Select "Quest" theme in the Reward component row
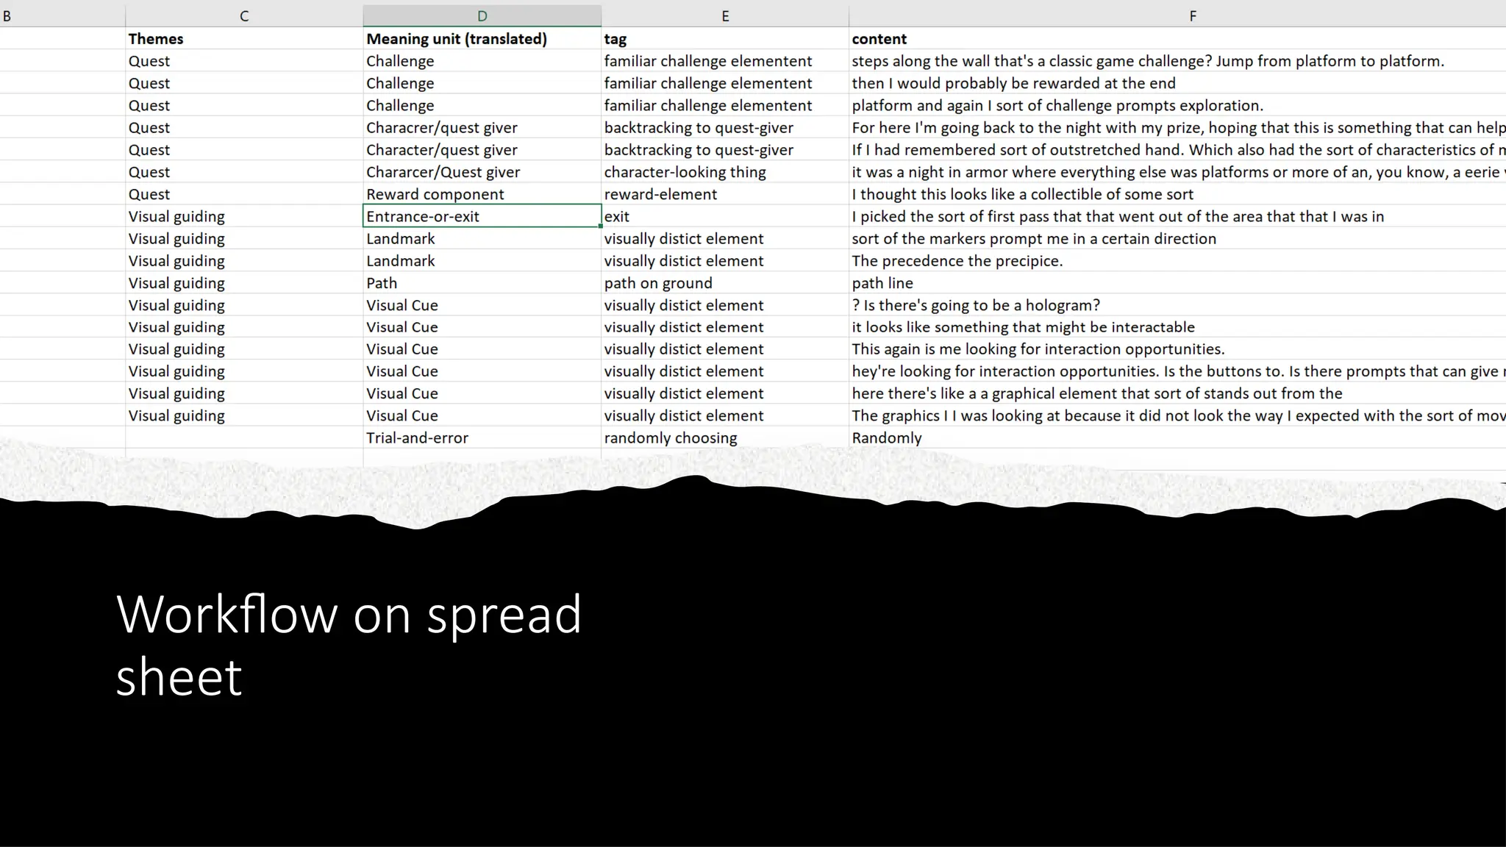Image resolution: width=1506 pixels, height=847 pixels. [244, 194]
